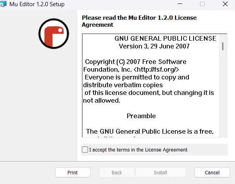Viewport: 235px width, 184px height.
Task: Click the greyed-out Back button
Action: coord(117,172)
